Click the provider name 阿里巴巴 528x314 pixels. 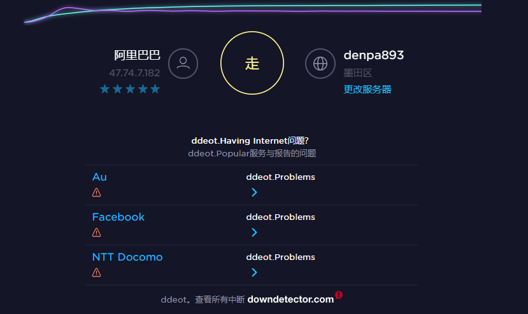click(x=137, y=55)
